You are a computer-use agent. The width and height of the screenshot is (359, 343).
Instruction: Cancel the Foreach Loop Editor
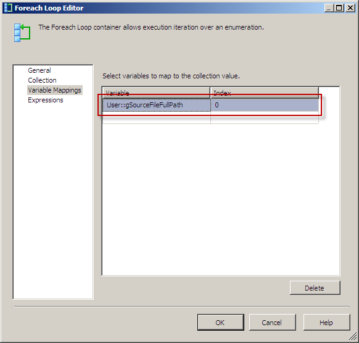coord(272,323)
